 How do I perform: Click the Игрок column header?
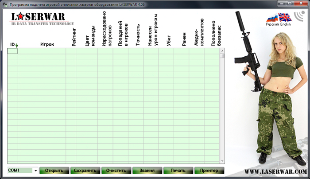pos(47,44)
